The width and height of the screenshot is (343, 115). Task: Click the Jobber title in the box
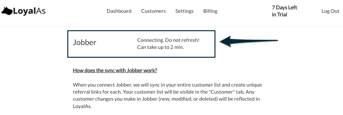pyautogui.click(x=84, y=42)
